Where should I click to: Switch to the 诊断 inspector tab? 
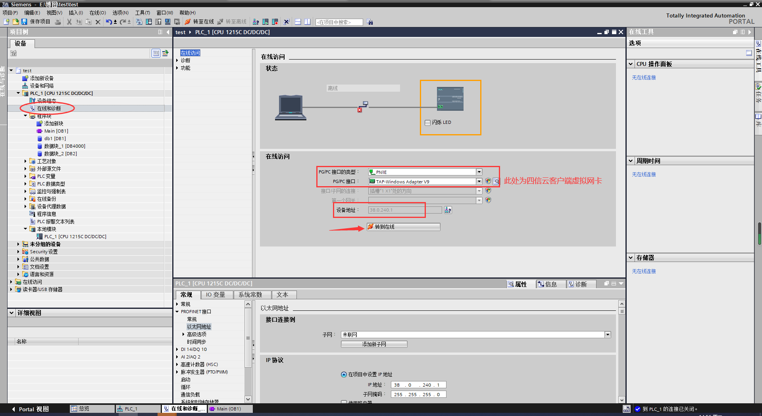click(581, 284)
